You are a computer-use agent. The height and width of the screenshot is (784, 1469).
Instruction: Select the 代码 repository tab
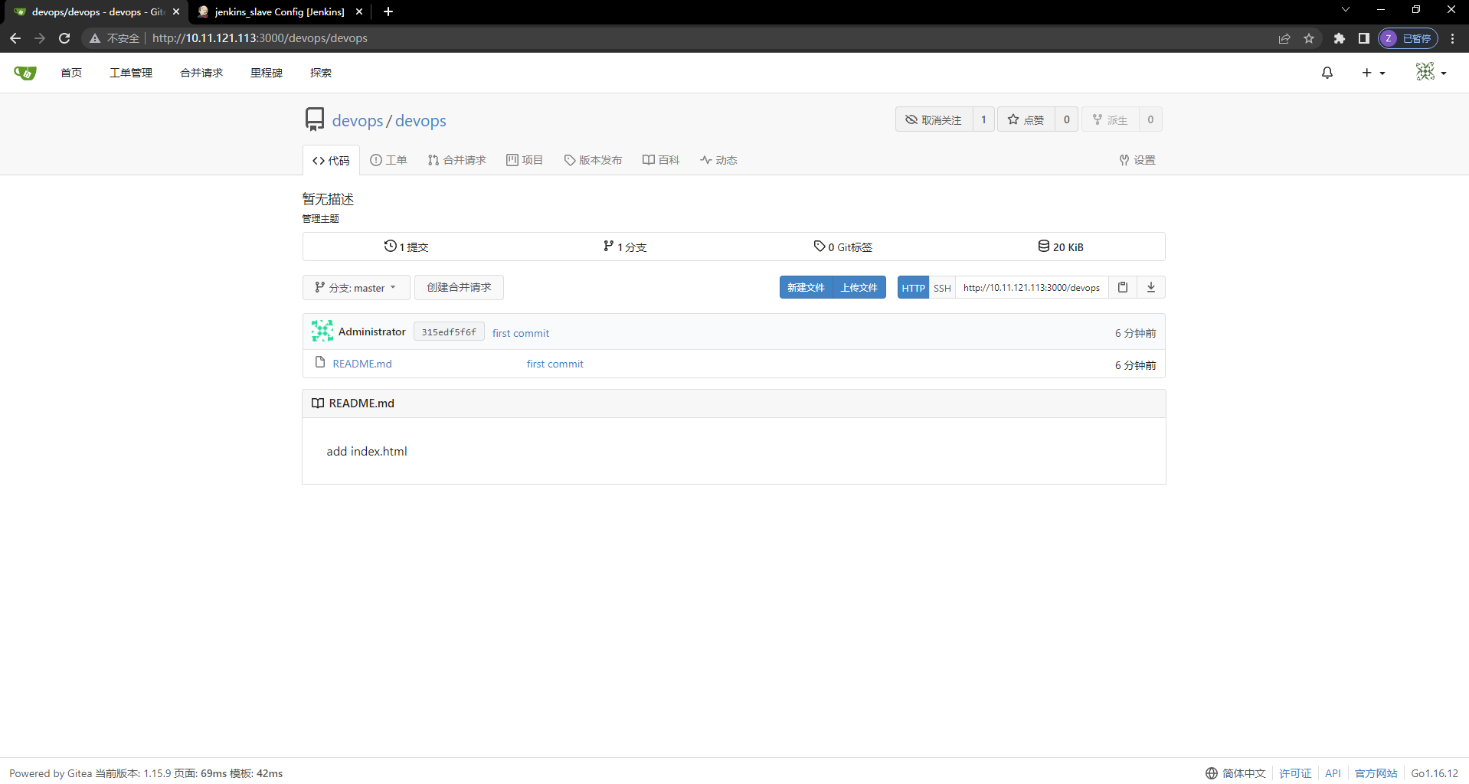point(331,160)
